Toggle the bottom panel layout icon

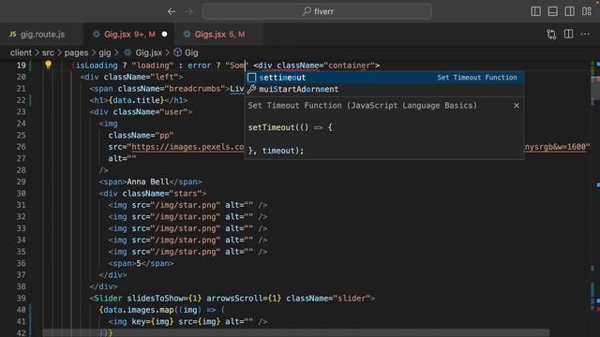coord(552,11)
